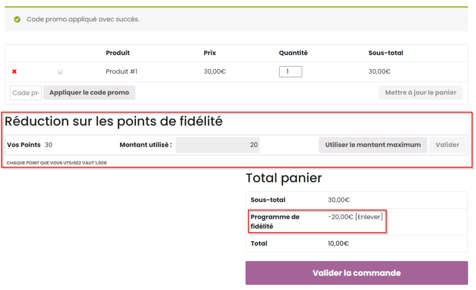The height and width of the screenshot is (290, 476).
Task: Click the Total panier heading
Action: 284,178
